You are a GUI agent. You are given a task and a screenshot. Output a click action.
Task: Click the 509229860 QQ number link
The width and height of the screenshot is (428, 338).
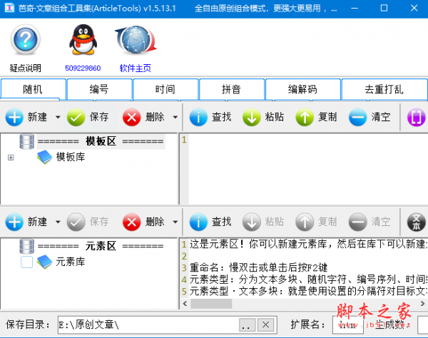(x=83, y=68)
